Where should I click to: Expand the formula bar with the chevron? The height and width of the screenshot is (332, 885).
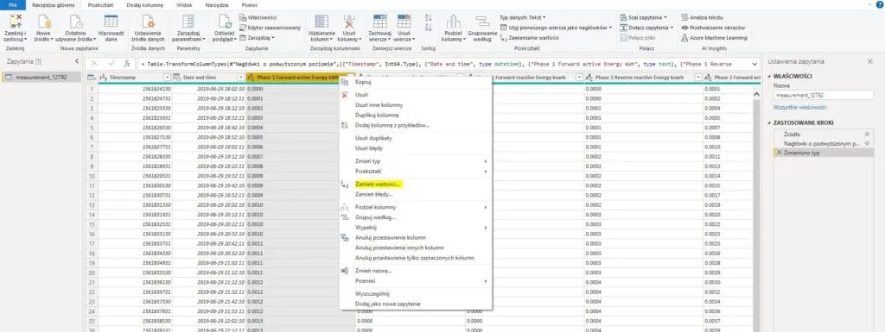(754, 64)
